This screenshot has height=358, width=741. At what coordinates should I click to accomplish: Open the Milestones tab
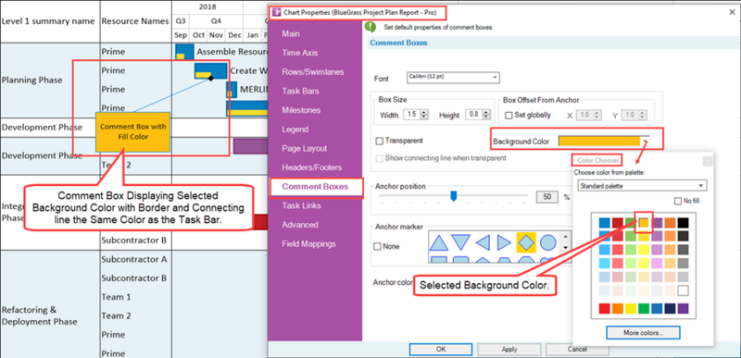tap(301, 110)
